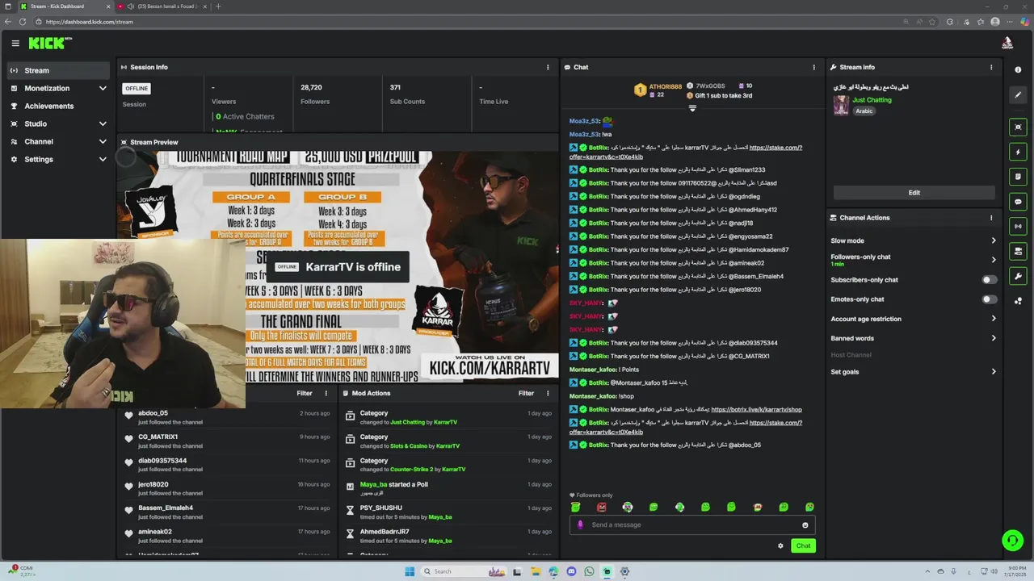Toggle the channel actions panel icon in right toolbar

point(1018,252)
